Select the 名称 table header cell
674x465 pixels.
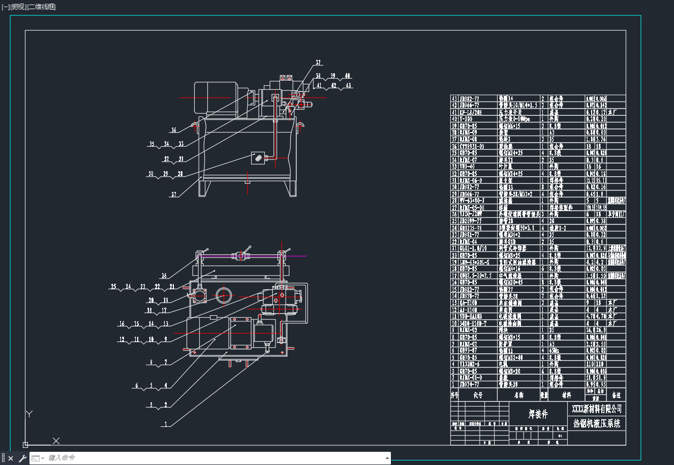(518, 394)
